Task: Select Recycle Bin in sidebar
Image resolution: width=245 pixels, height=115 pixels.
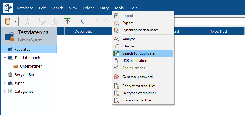Action: pyautogui.click(x=24, y=75)
